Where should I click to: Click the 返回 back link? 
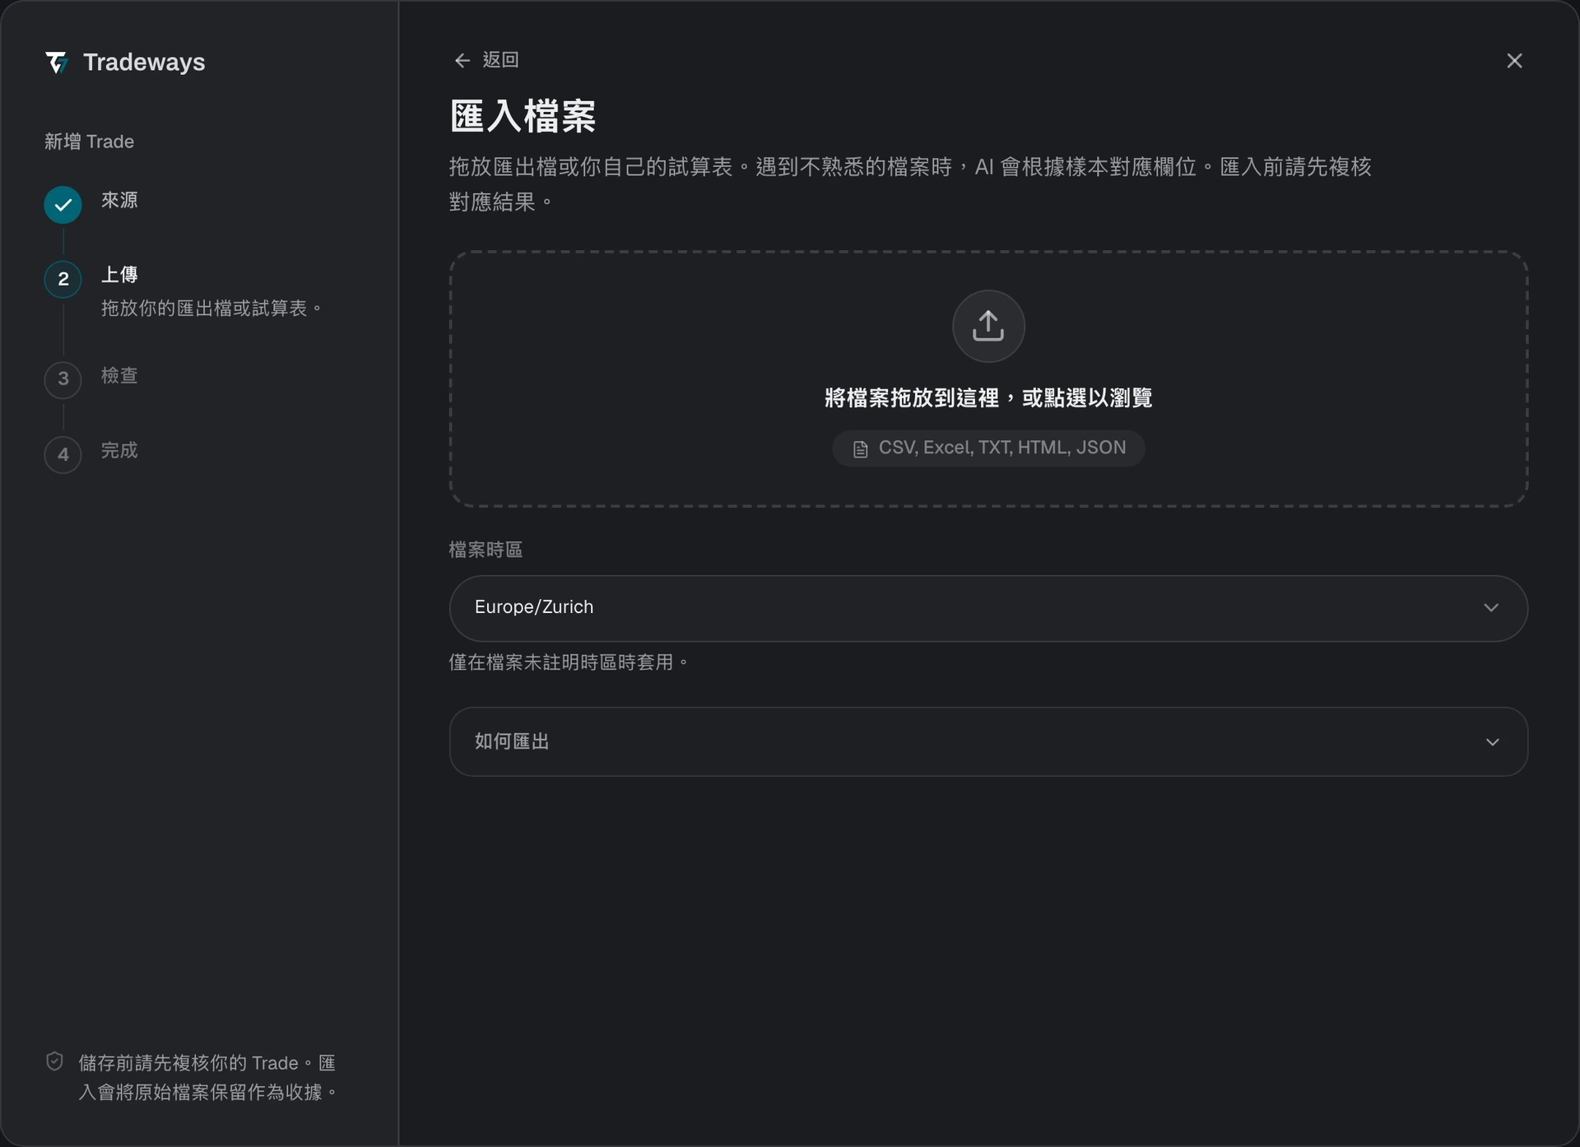tap(486, 60)
